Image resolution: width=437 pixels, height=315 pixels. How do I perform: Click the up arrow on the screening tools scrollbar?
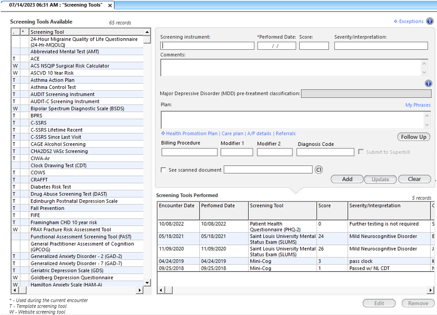coord(146,32)
